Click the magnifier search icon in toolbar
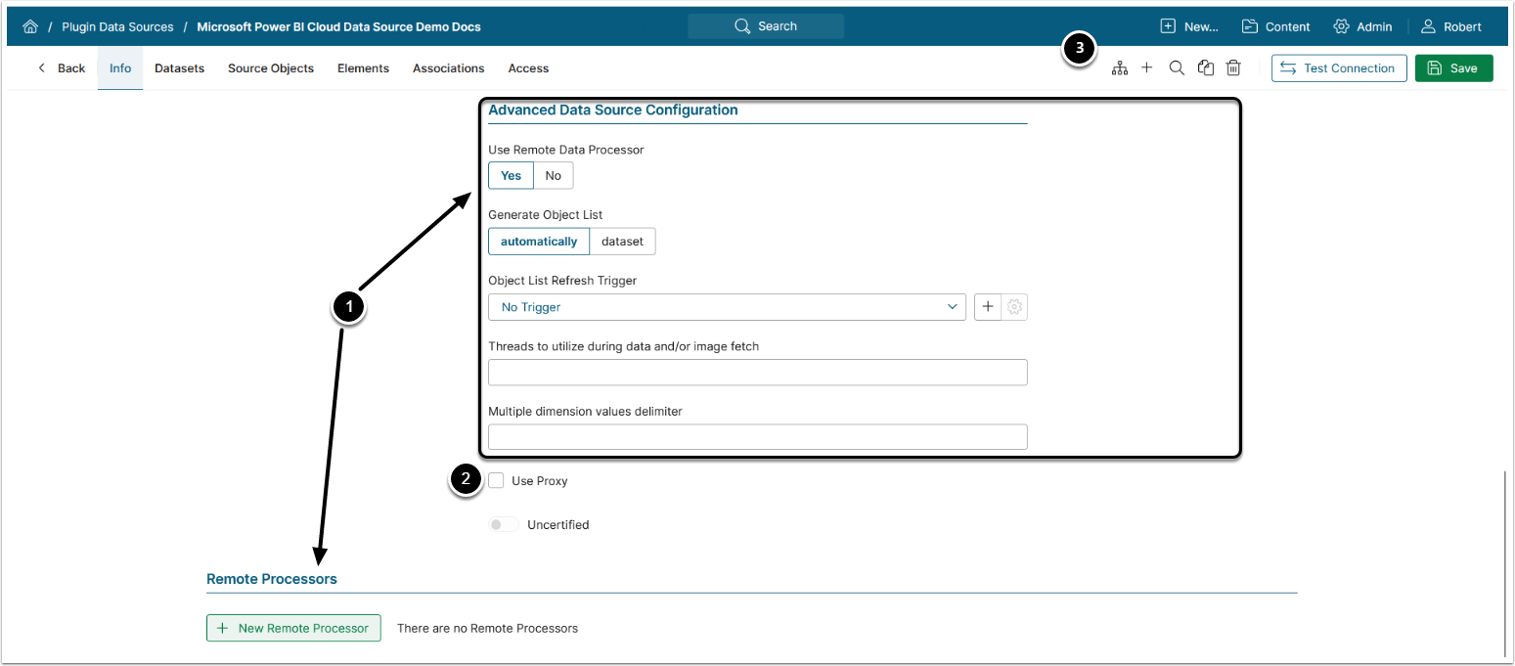 point(1177,68)
